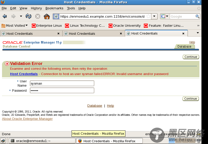Click the top Continue button
The height and width of the screenshot is (144, 208).
tap(191, 57)
